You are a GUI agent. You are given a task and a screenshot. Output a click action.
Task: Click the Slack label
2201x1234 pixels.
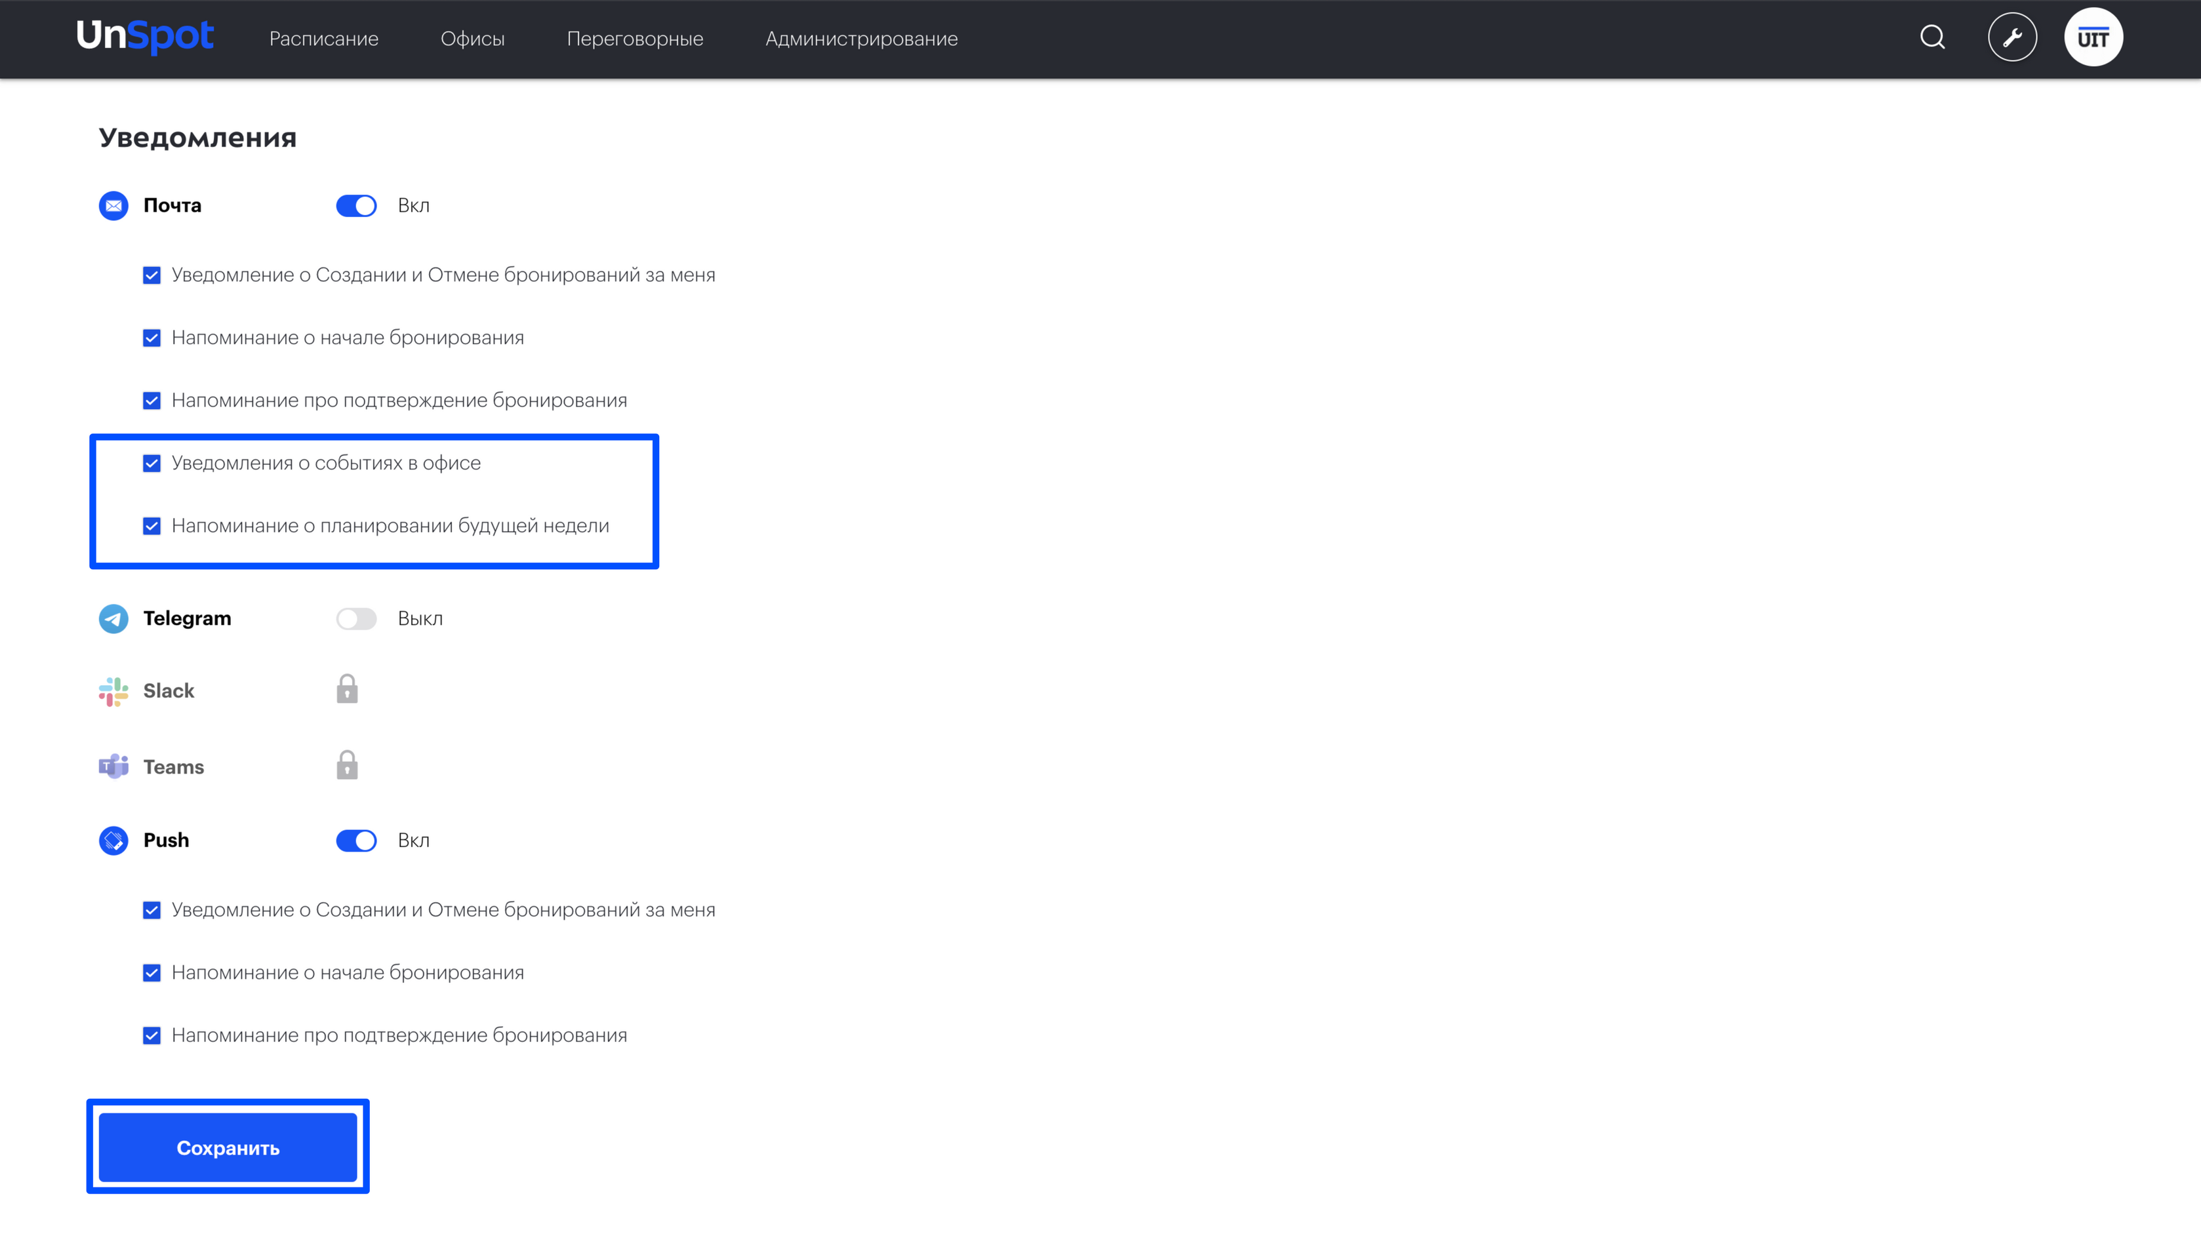click(x=169, y=690)
